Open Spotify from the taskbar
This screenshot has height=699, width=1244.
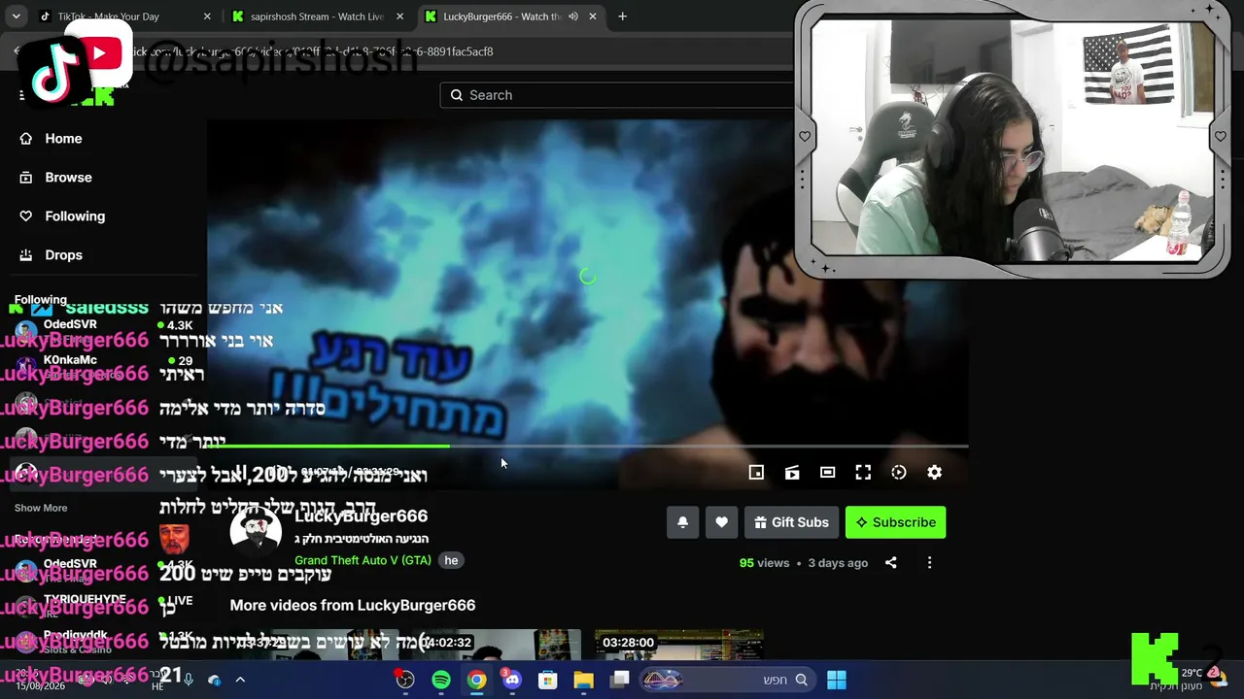point(441,680)
